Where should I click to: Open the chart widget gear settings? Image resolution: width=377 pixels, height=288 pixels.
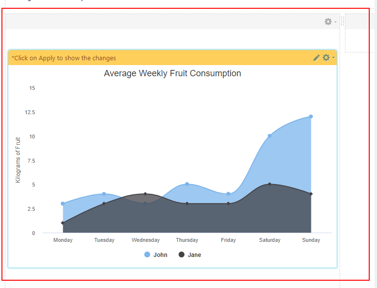point(326,58)
